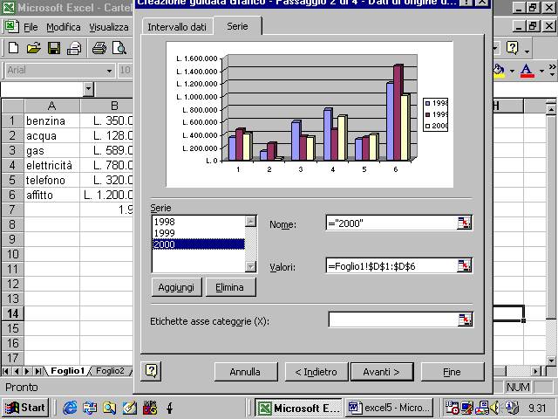Click the Print Preview magnifier icon

(119, 48)
